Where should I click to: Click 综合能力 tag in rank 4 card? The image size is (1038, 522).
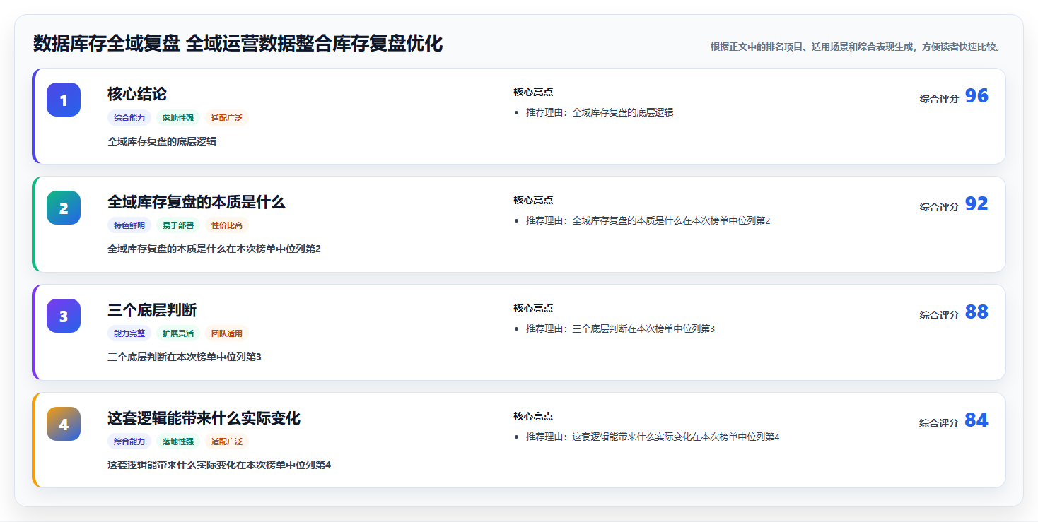tap(129, 441)
